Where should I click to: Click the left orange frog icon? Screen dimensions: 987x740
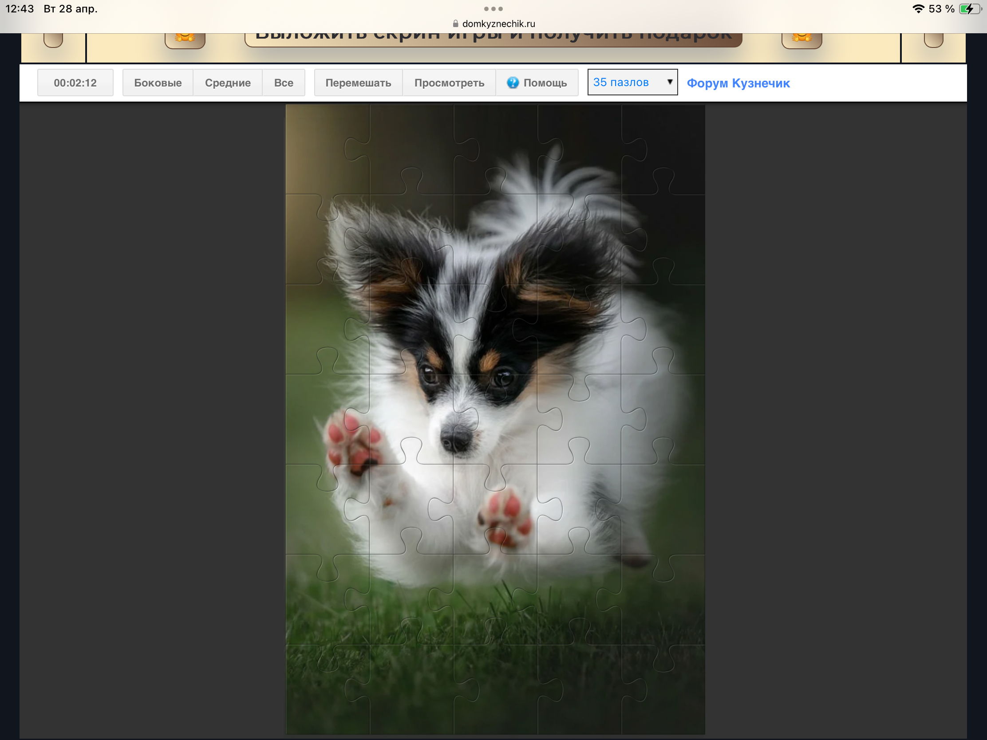(185, 39)
